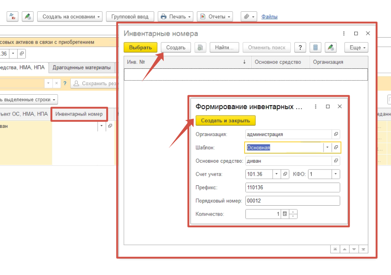391x275 pixels.
Task: Open the КФО dropdown arrow
Action: pyautogui.click(x=336, y=174)
